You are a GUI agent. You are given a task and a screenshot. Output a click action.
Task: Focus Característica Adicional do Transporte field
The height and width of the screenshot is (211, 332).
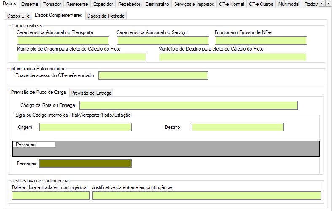click(x=63, y=40)
